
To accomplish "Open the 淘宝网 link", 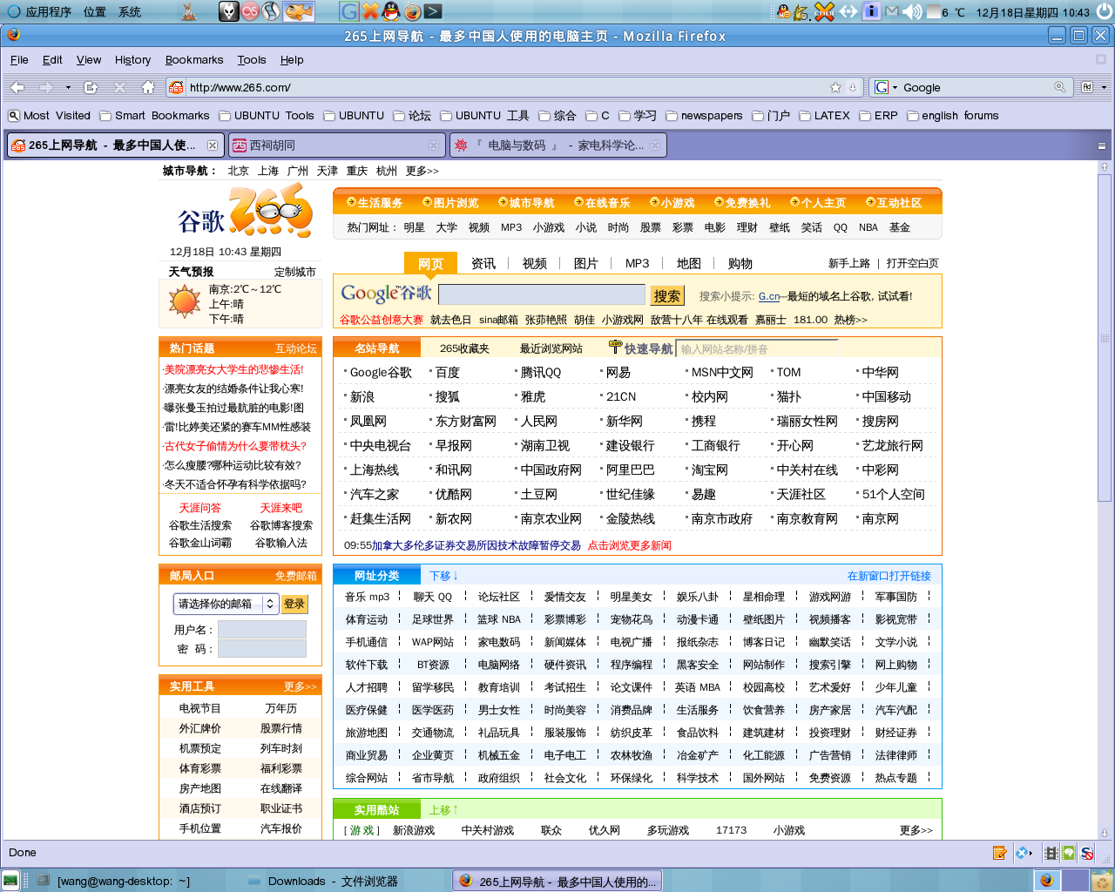I will click(x=710, y=470).
